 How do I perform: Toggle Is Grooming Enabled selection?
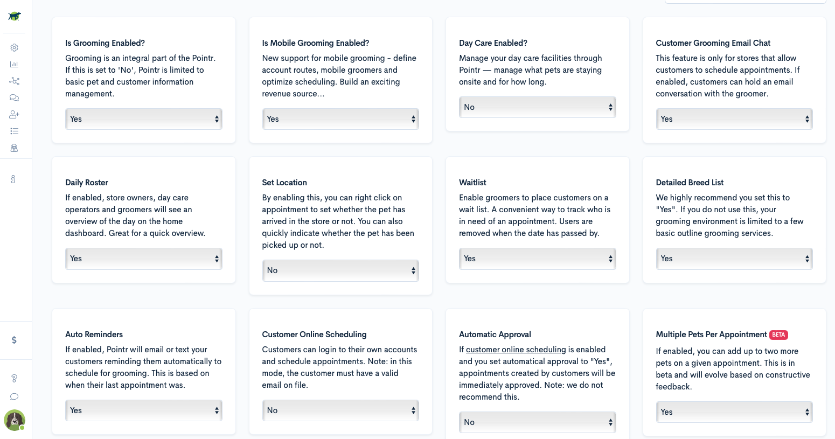[143, 119]
